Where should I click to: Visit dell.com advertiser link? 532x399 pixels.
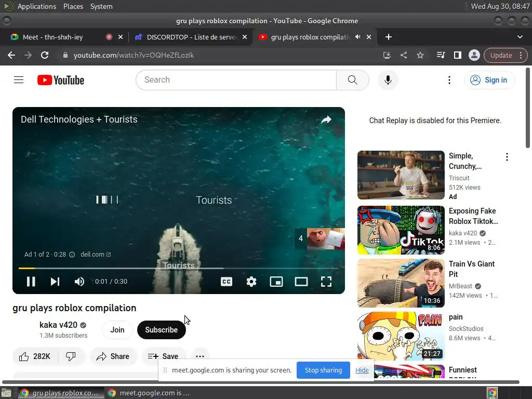point(96,255)
